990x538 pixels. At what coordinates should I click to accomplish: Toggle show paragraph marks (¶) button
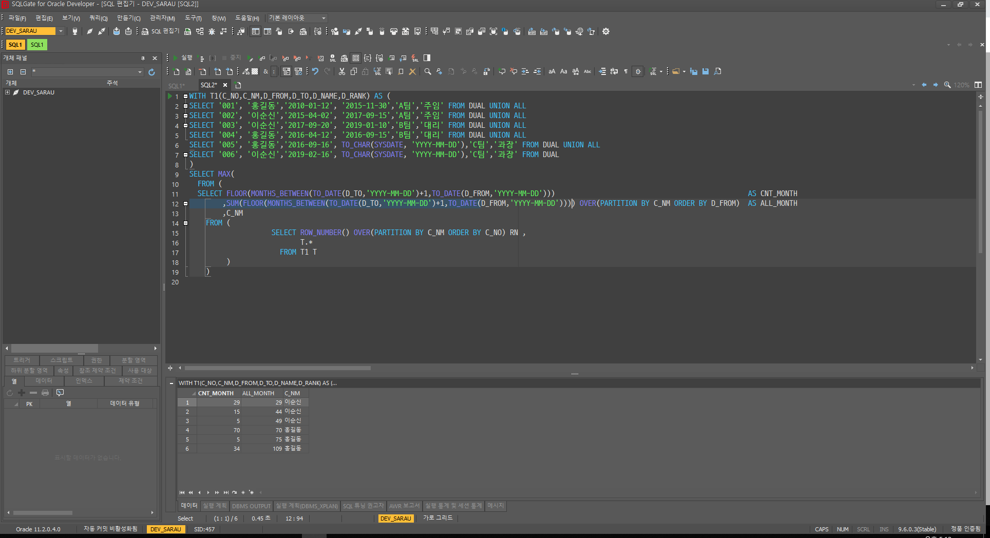coord(625,71)
